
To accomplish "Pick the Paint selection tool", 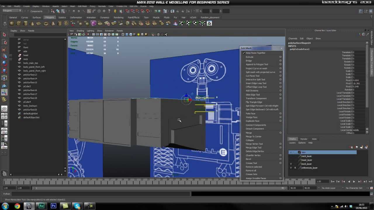I will point(4,49).
